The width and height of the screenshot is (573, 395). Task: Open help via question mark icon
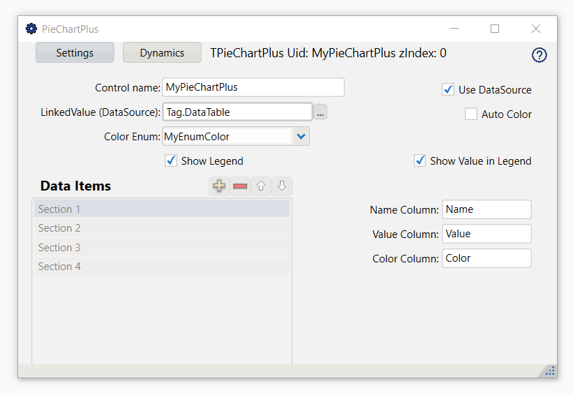[x=539, y=55]
